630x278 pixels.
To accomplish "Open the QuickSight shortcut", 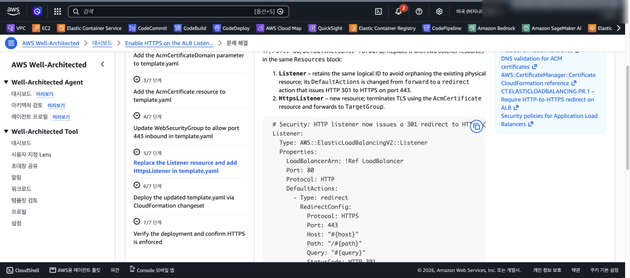I will coord(325,28).
